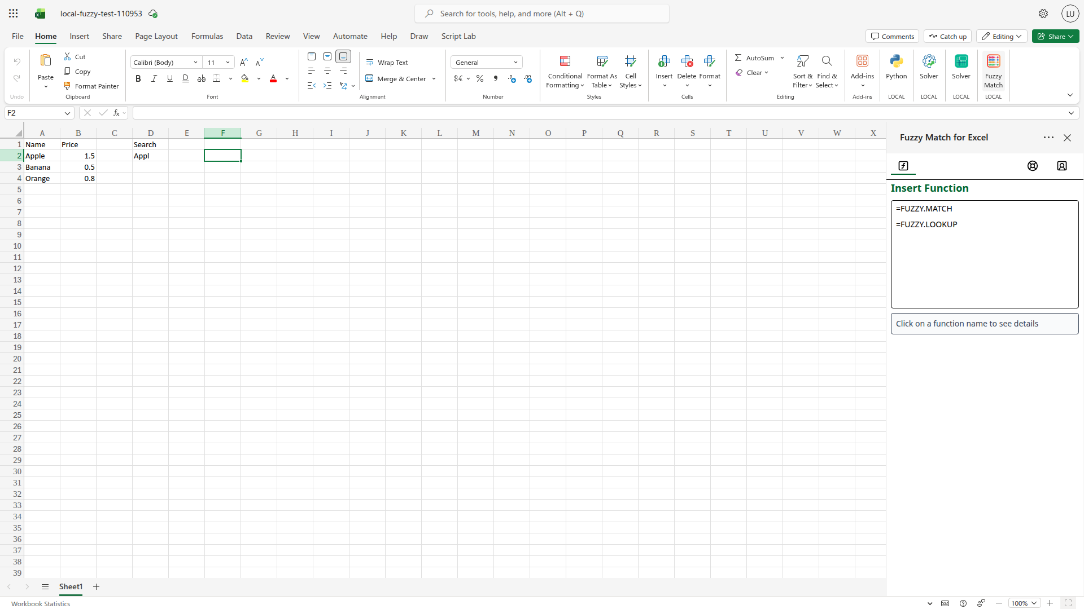1084x609 pixels.
Task: Click the Catch up button
Action: 947,36
